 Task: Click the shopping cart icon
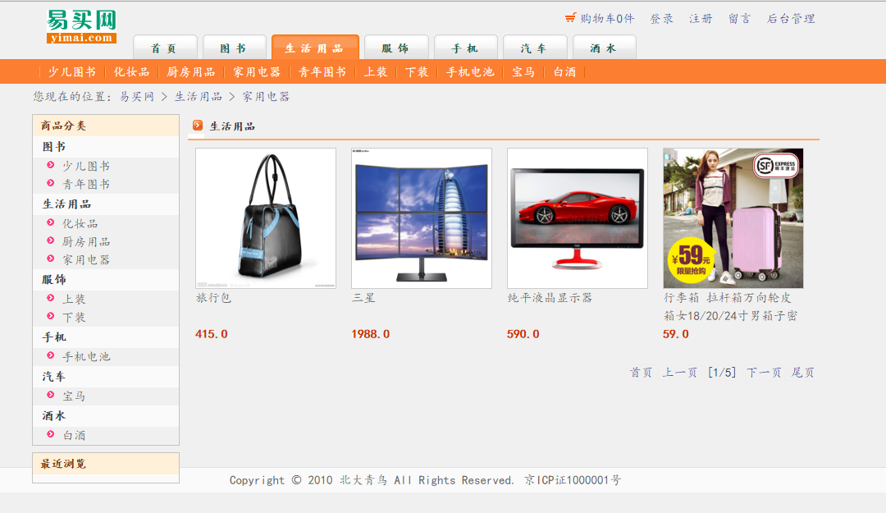point(571,18)
